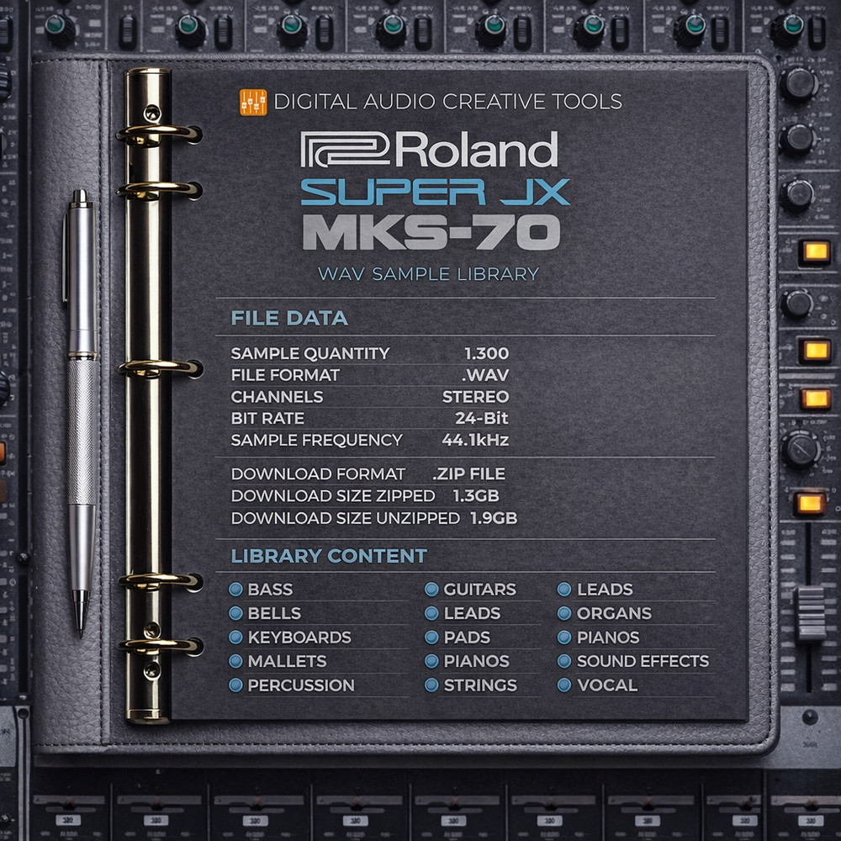The image size is (841, 841).
Task: Toggle the middle orange button near the rotary knob
Action: [815, 400]
